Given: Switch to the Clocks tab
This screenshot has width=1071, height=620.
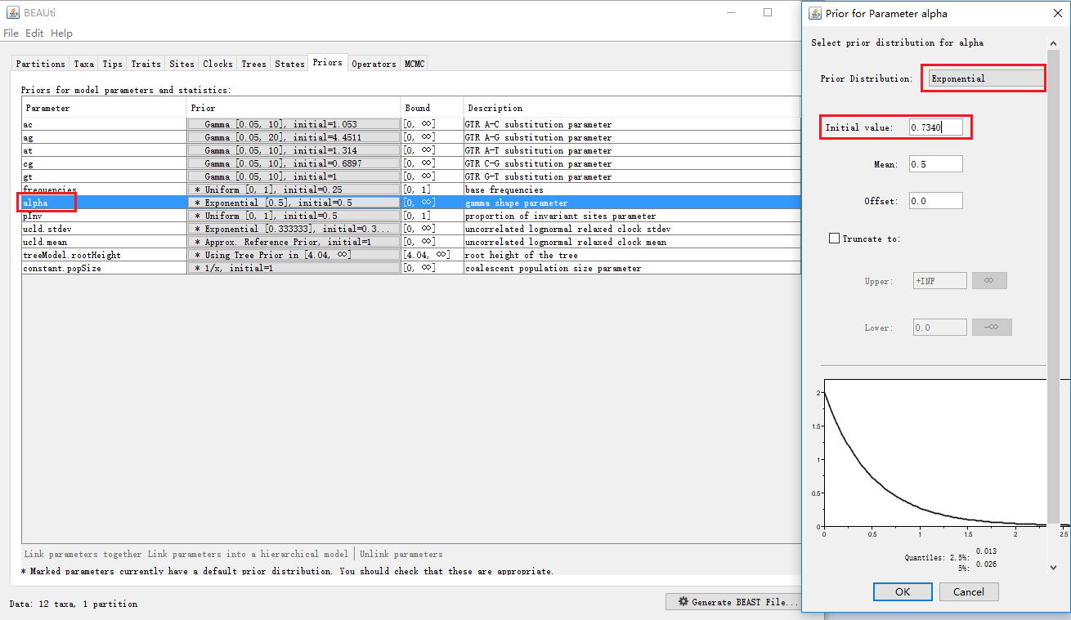Looking at the screenshot, I should click(x=217, y=64).
